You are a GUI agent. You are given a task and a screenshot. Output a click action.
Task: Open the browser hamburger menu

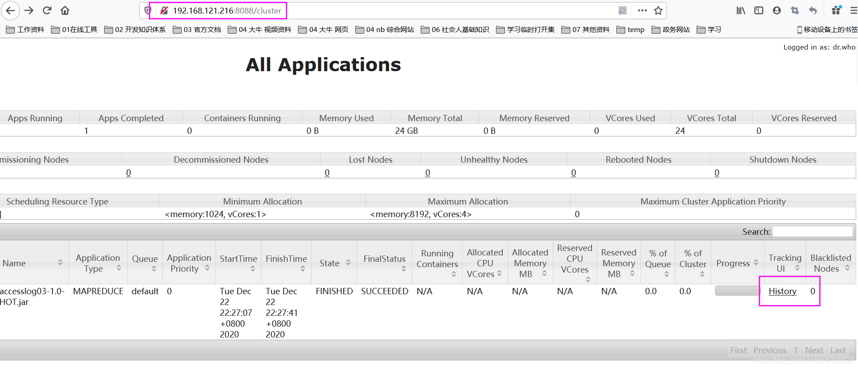pos(853,10)
